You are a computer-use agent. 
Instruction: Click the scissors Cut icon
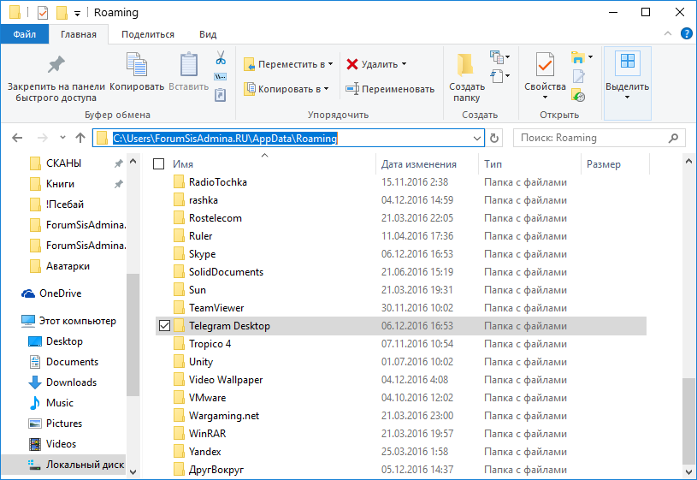pyautogui.click(x=221, y=58)
